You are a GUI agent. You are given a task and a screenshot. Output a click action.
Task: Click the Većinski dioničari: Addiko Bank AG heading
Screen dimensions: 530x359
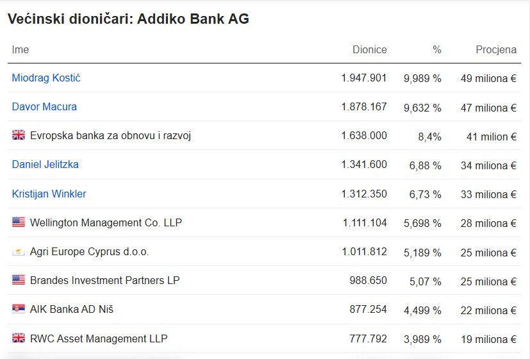[128, 19]
